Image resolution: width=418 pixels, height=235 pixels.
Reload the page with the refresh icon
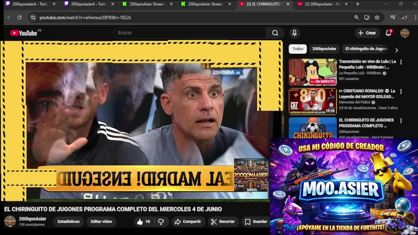pos(20,18)
